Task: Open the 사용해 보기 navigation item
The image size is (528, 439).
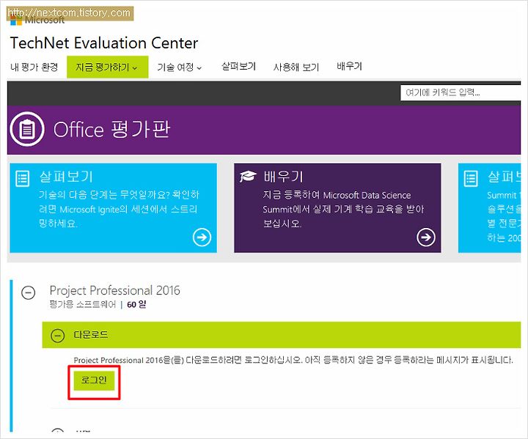Action: [296, 67]
